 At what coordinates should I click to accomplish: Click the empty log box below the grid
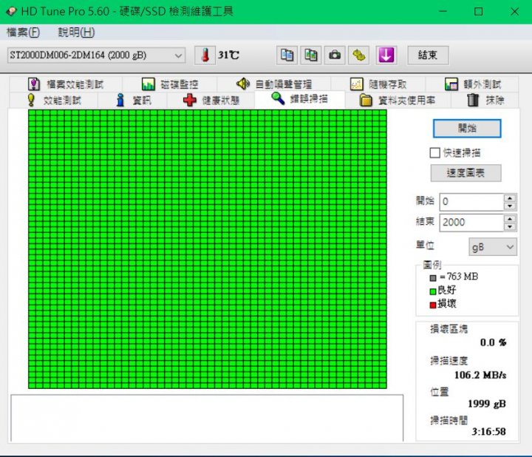[x=207, y=418]
